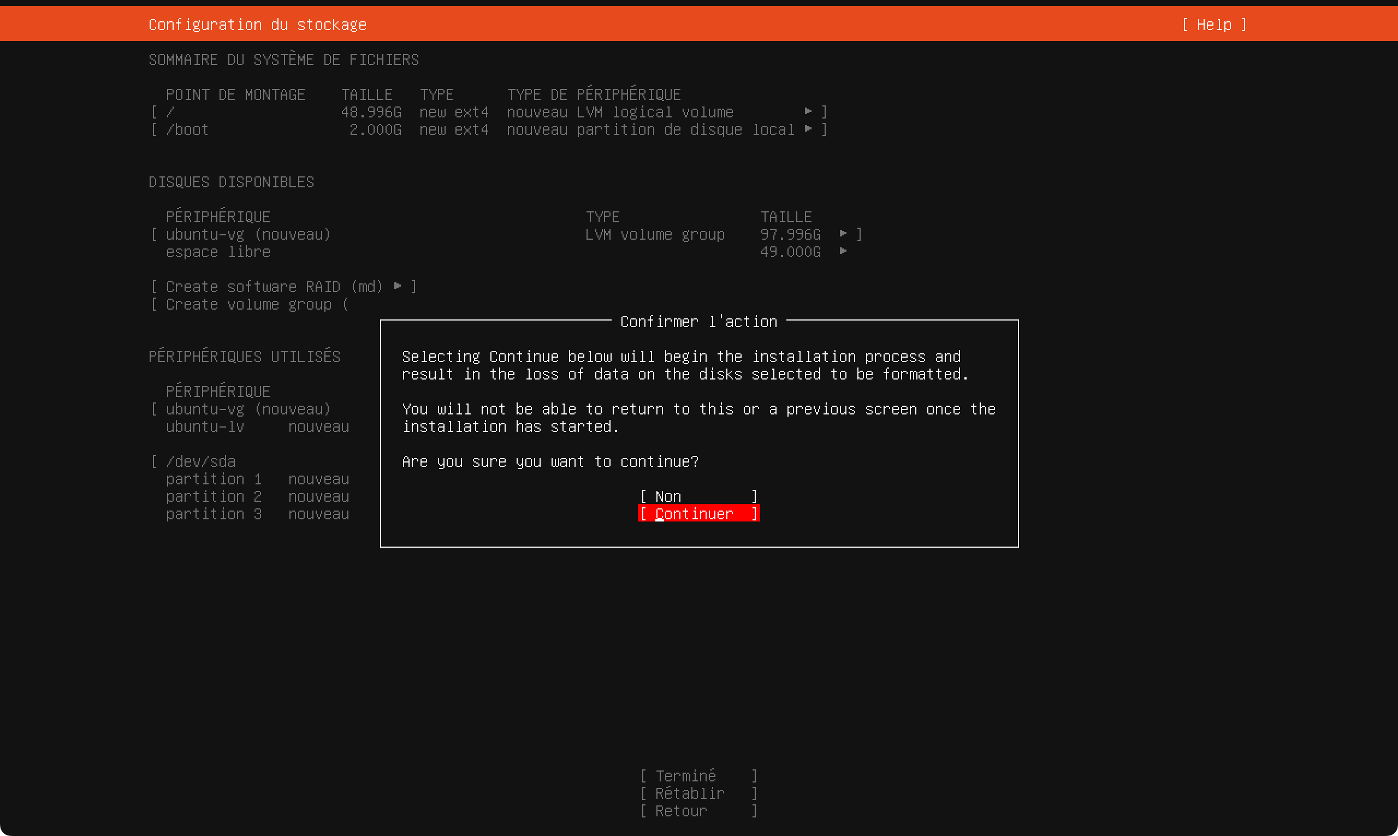Confirm installation with Continuer button

point(698,514)
